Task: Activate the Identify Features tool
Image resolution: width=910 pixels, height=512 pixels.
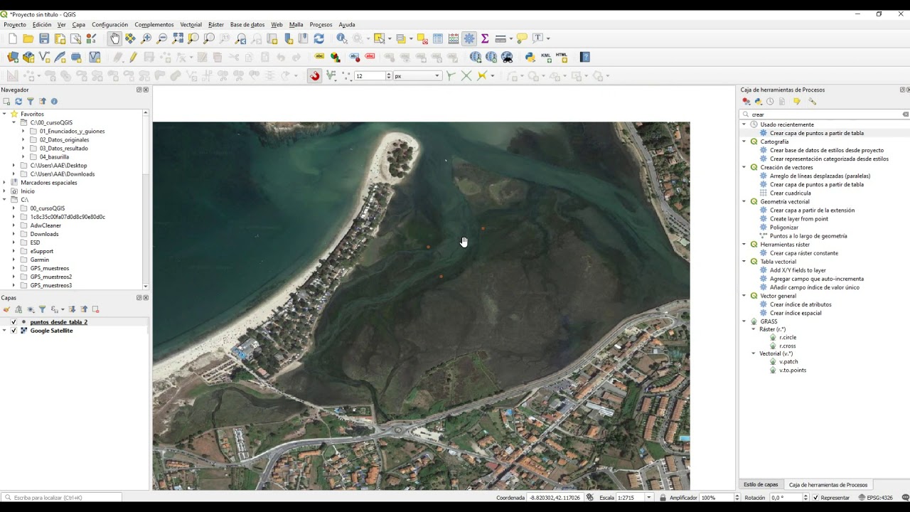Action: (342, 38)
